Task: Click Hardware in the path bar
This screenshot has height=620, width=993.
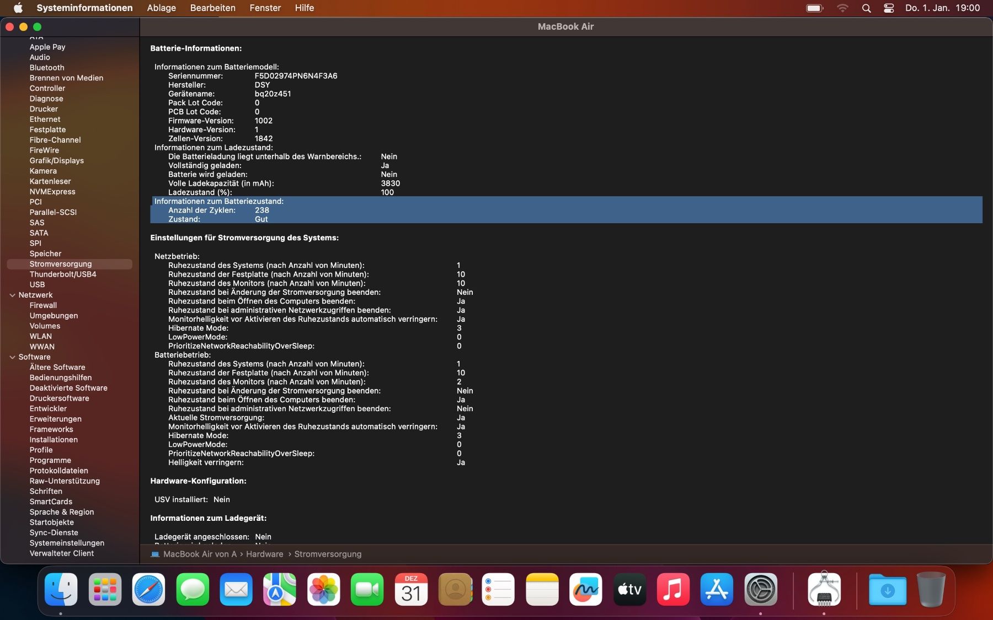Action: (x=265, y=554)
